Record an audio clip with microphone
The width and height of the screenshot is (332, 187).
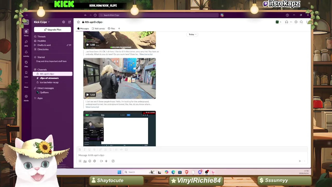coord(106,161)
